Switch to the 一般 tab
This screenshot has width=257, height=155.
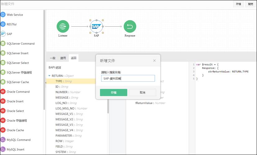[x=53, y=58]
